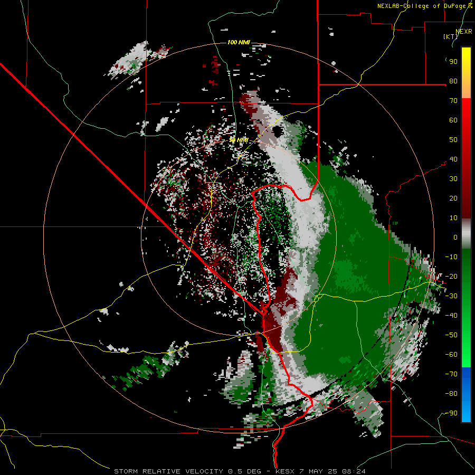Click the positive 20 scale value
This screenshot has width=475, height=475.
click(453, 198)
